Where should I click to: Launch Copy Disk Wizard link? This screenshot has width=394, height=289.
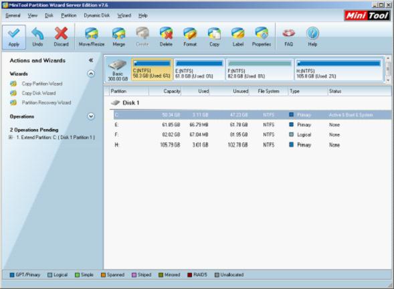(x=39, y=93)
